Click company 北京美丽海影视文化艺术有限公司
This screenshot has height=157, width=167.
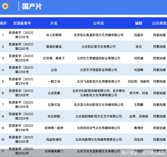(x=98, y=116)
